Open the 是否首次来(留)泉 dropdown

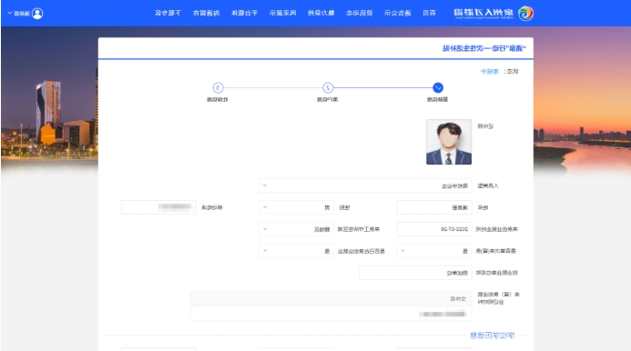coord(434,251)
